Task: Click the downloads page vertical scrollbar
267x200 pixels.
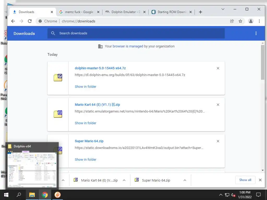Action: [x=263, y=62]
